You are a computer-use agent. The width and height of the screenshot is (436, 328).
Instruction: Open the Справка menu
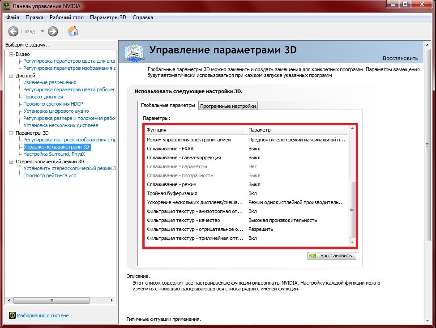pyautogui.click(x=143, y=17)
